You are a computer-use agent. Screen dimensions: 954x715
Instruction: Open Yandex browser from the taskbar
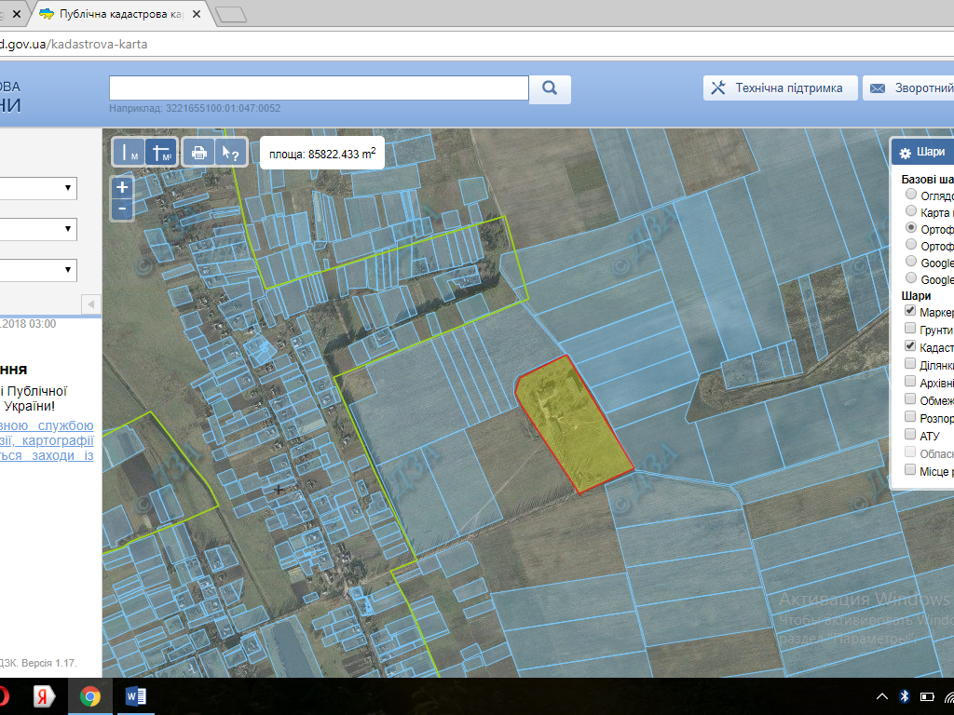[x=43, y=696]
